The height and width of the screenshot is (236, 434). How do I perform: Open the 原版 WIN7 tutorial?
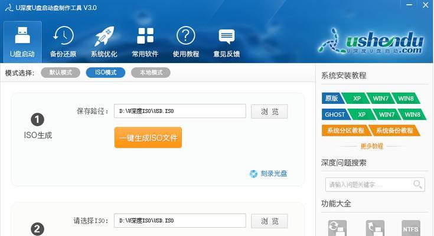click(380, 98)
